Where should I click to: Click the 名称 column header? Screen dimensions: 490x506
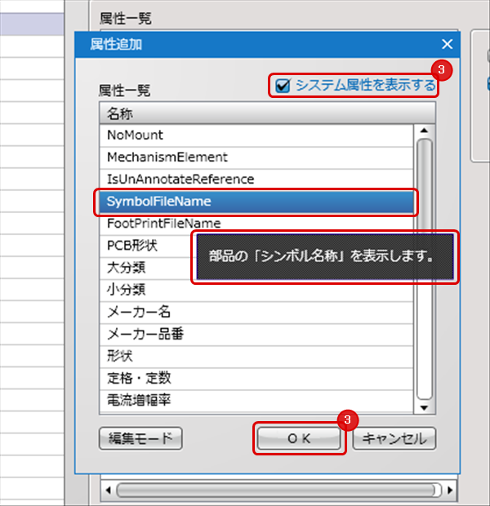point(121,113)
